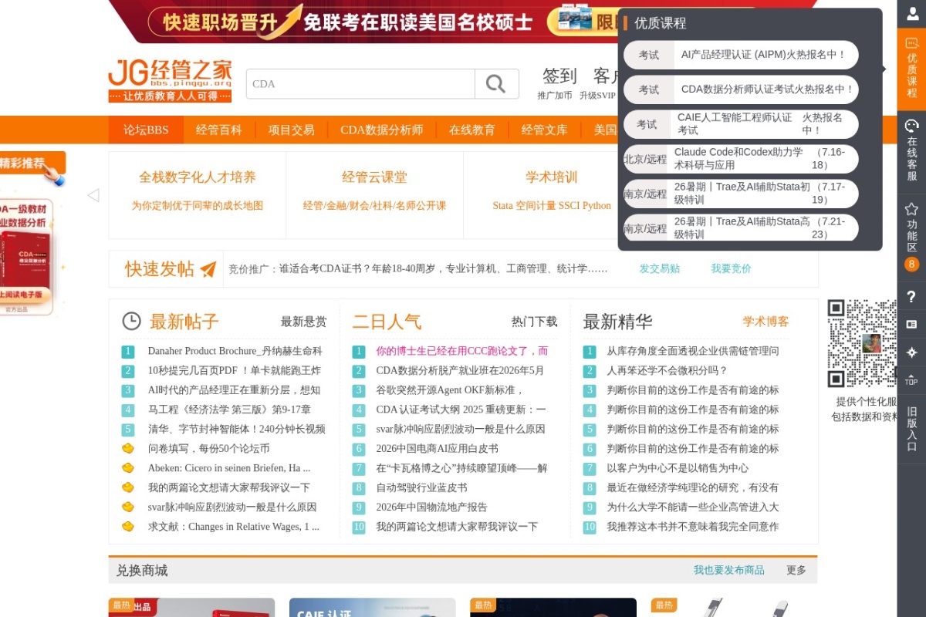Viewport: 926px width, 617px height.
Task: Open Trae及AI辅助Stata高级特训 course entry
Action: click(x=741, y=228)
